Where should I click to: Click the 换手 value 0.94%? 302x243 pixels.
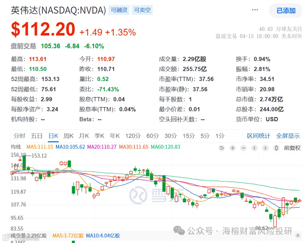point(262,59)
